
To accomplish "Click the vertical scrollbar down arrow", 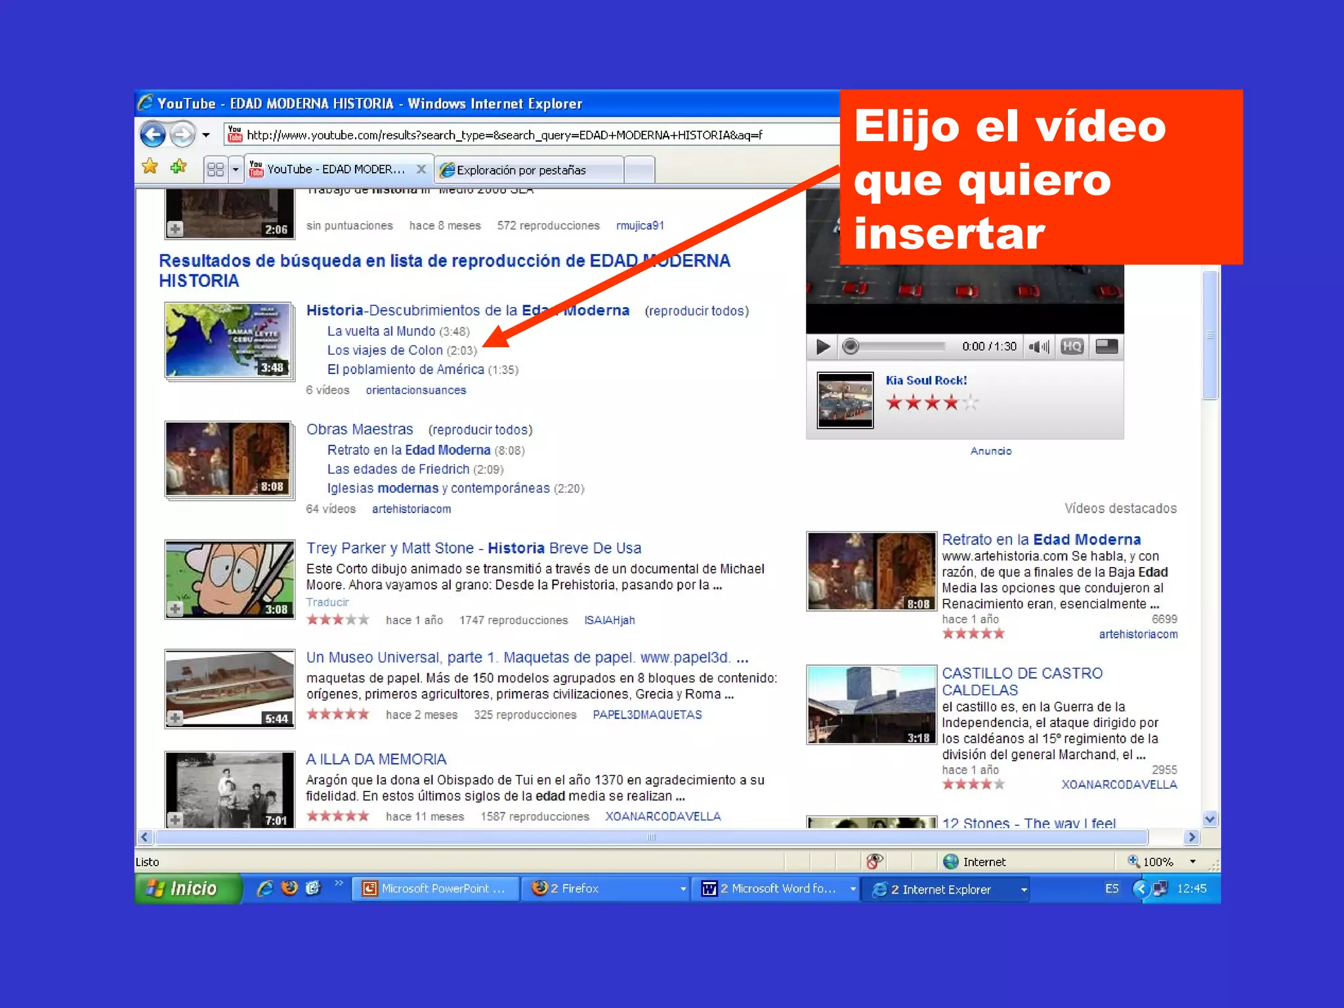I will click(x=1210, y=818).
